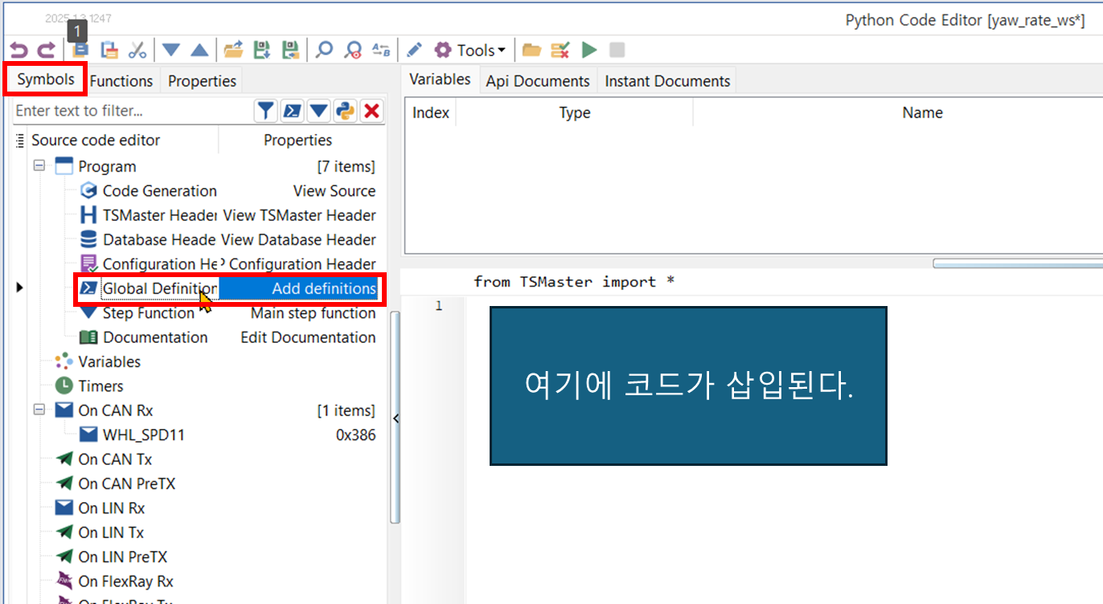Click the blue up-triangle toolbar icon

[199, 51]
